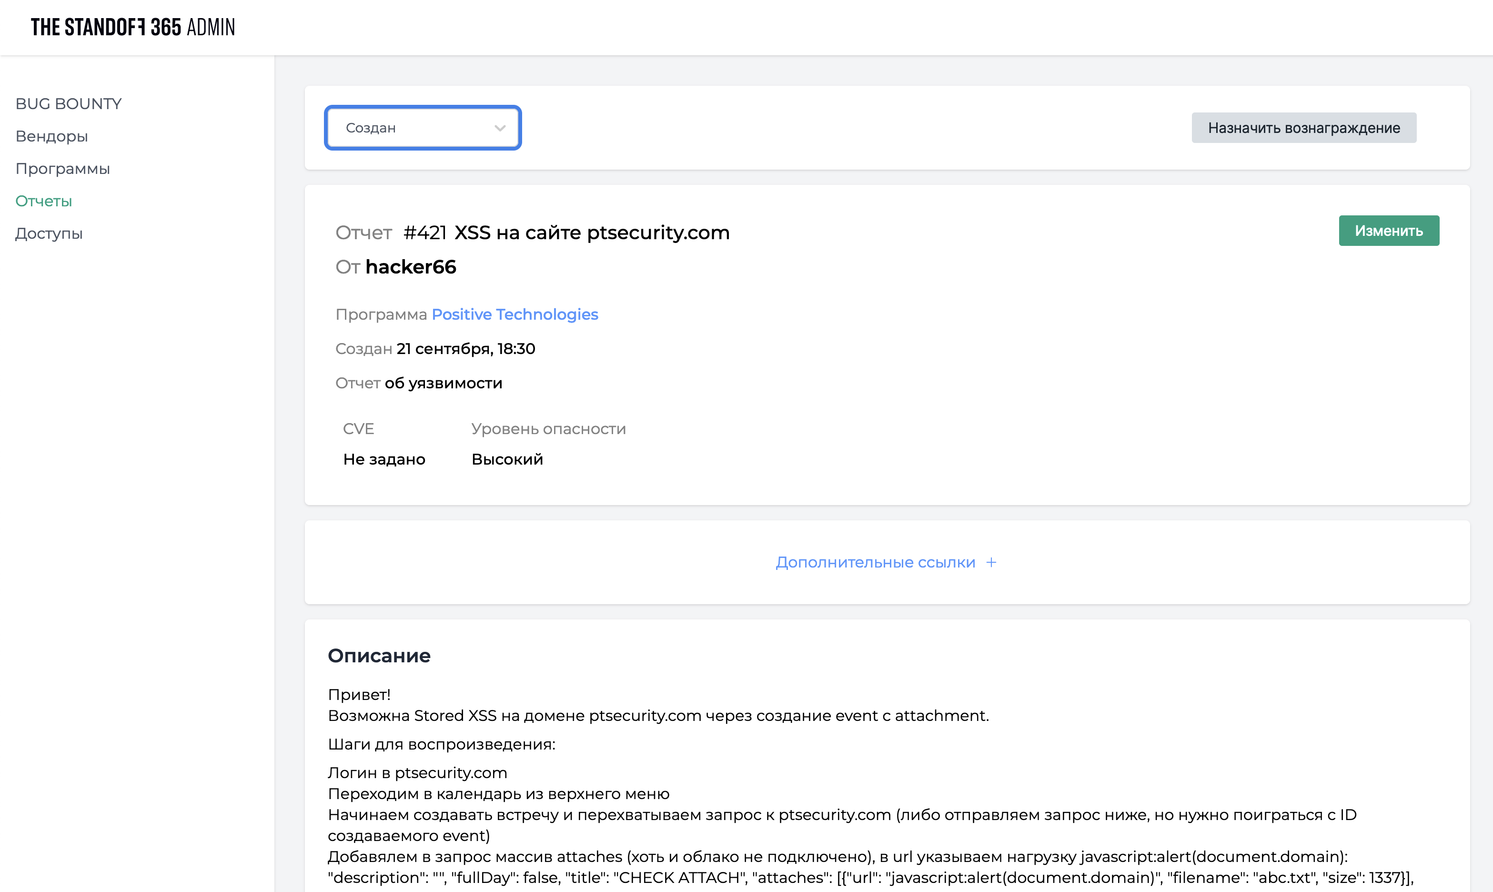Go to Вендоры in the sidebar
The width and height of the screenshot is (1493, 892).
point(51,136)
